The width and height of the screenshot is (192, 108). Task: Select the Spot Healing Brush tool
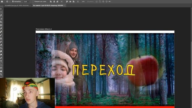point(1,32)
